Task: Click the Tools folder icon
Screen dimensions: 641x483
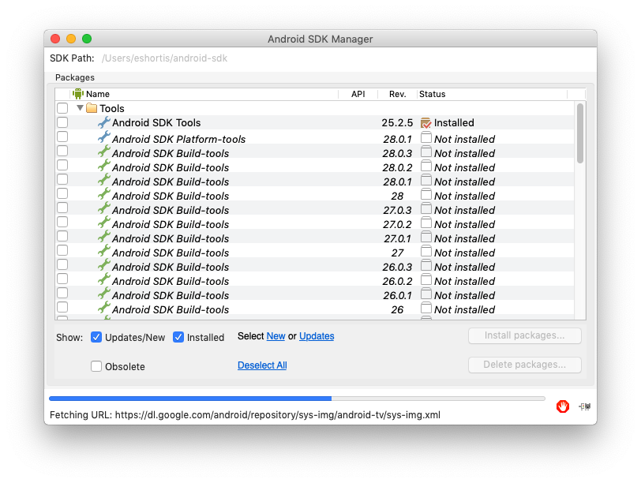Action: point(92,108)
